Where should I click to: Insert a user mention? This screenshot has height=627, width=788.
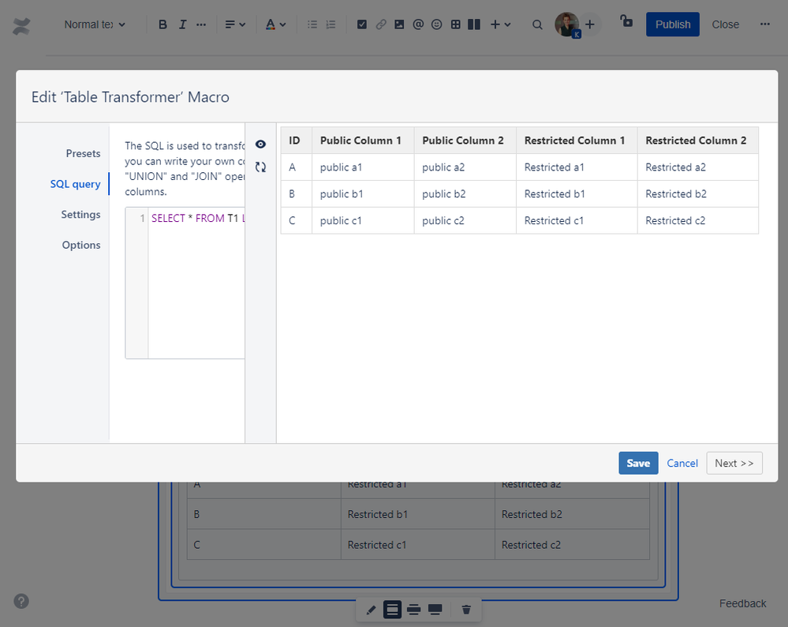coord(417,24)
